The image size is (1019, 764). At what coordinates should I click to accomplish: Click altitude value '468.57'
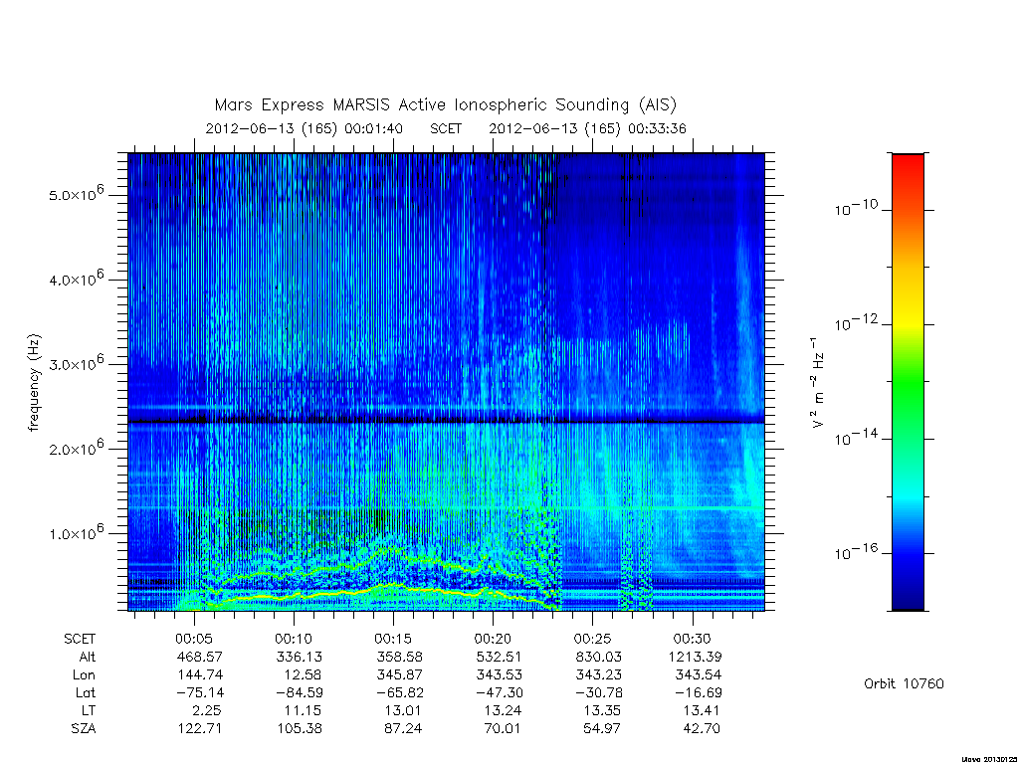point(199,658)
